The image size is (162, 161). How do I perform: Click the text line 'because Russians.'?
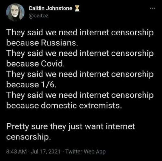pos(42,43)
